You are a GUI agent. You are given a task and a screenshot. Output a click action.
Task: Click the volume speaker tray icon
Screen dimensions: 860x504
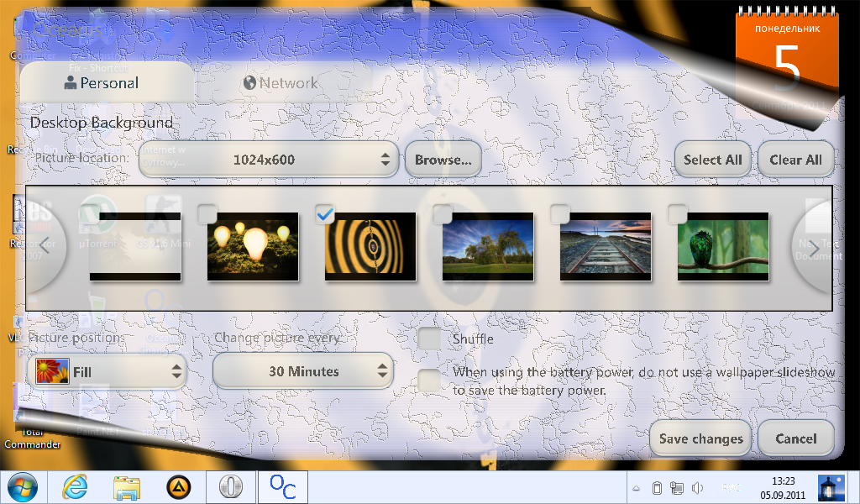tap(697, 487)
